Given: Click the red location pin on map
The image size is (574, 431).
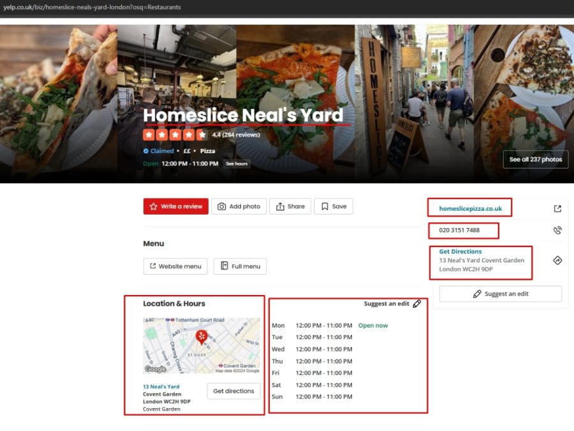Looking at the screenshot, I should 202,336.
